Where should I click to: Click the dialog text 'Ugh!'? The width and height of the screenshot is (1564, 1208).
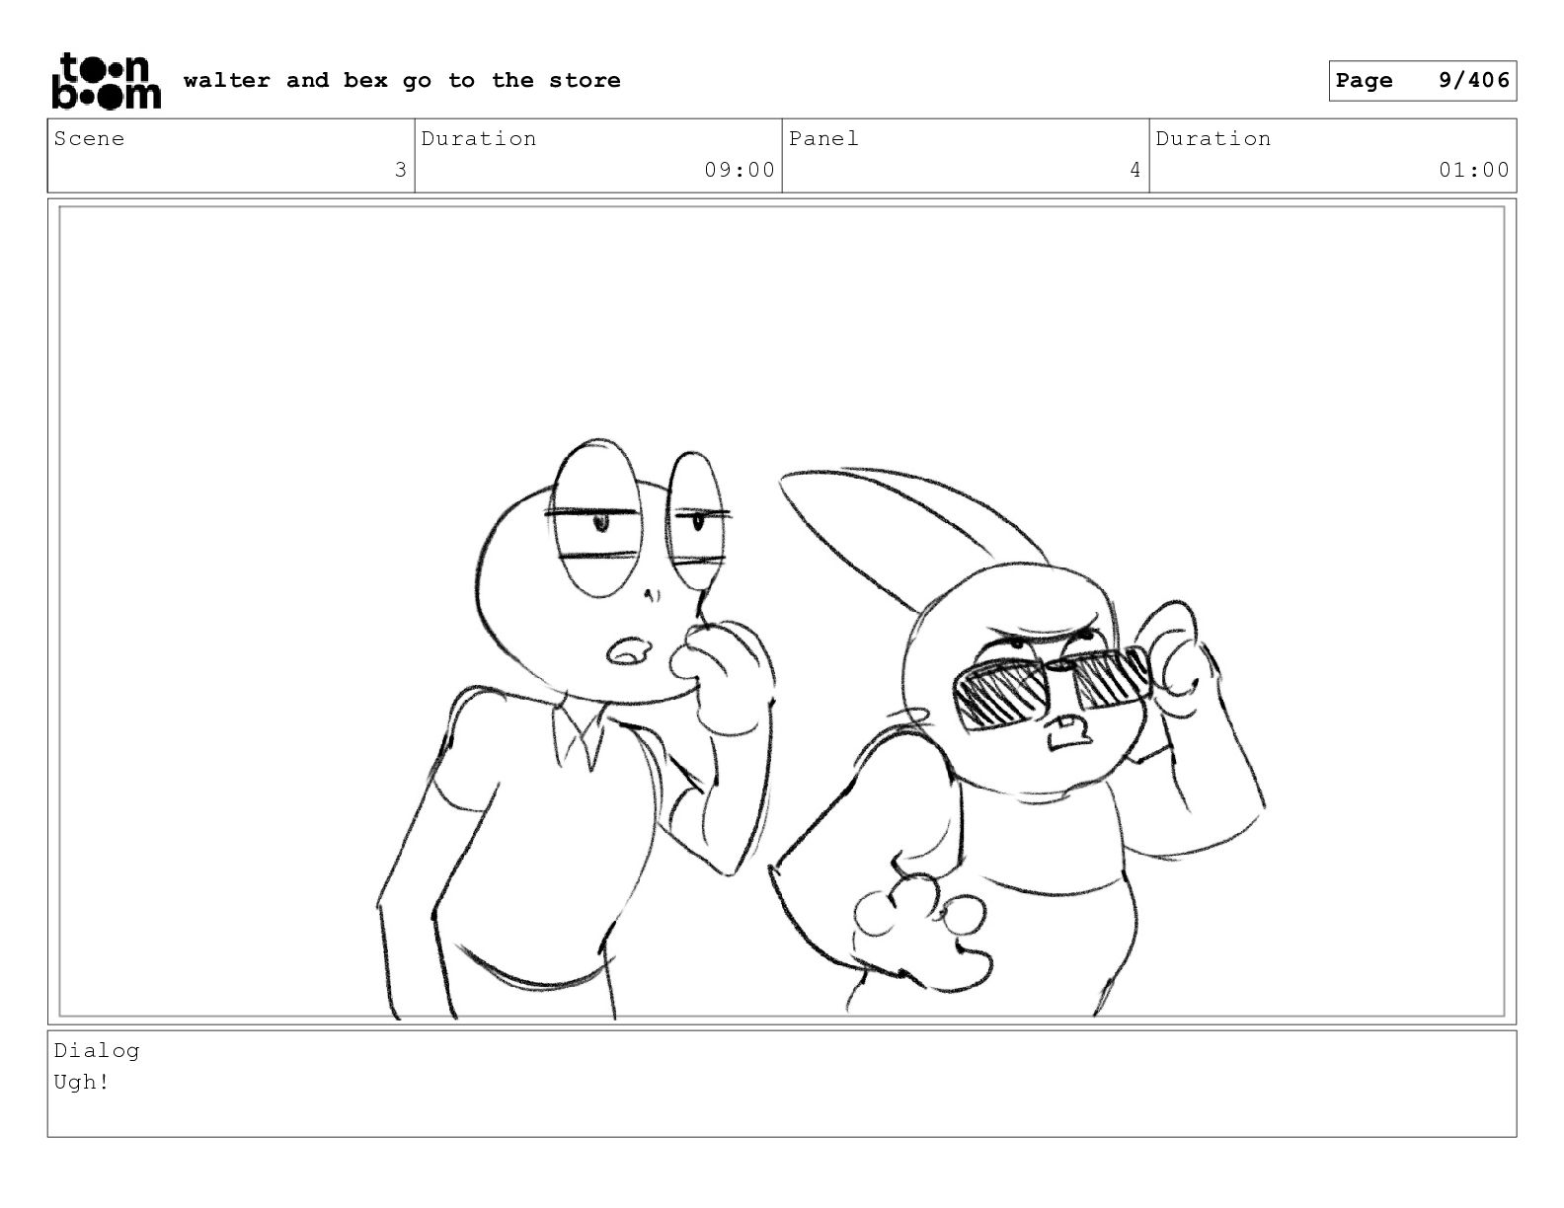point(82,1082)
